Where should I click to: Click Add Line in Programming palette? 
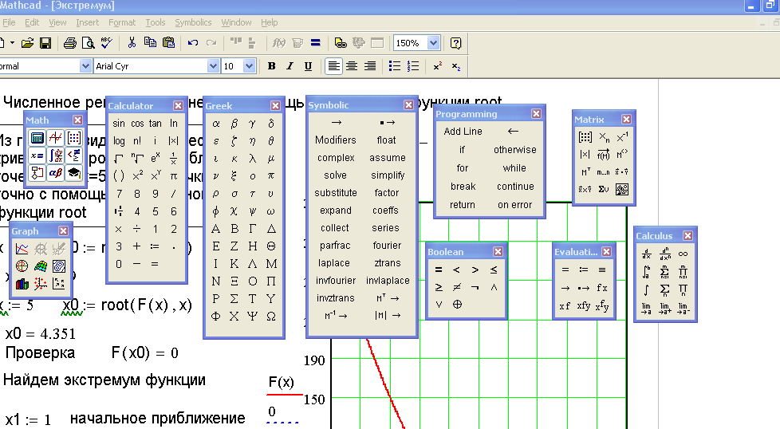pyautogui.click(x=463, y=132)
